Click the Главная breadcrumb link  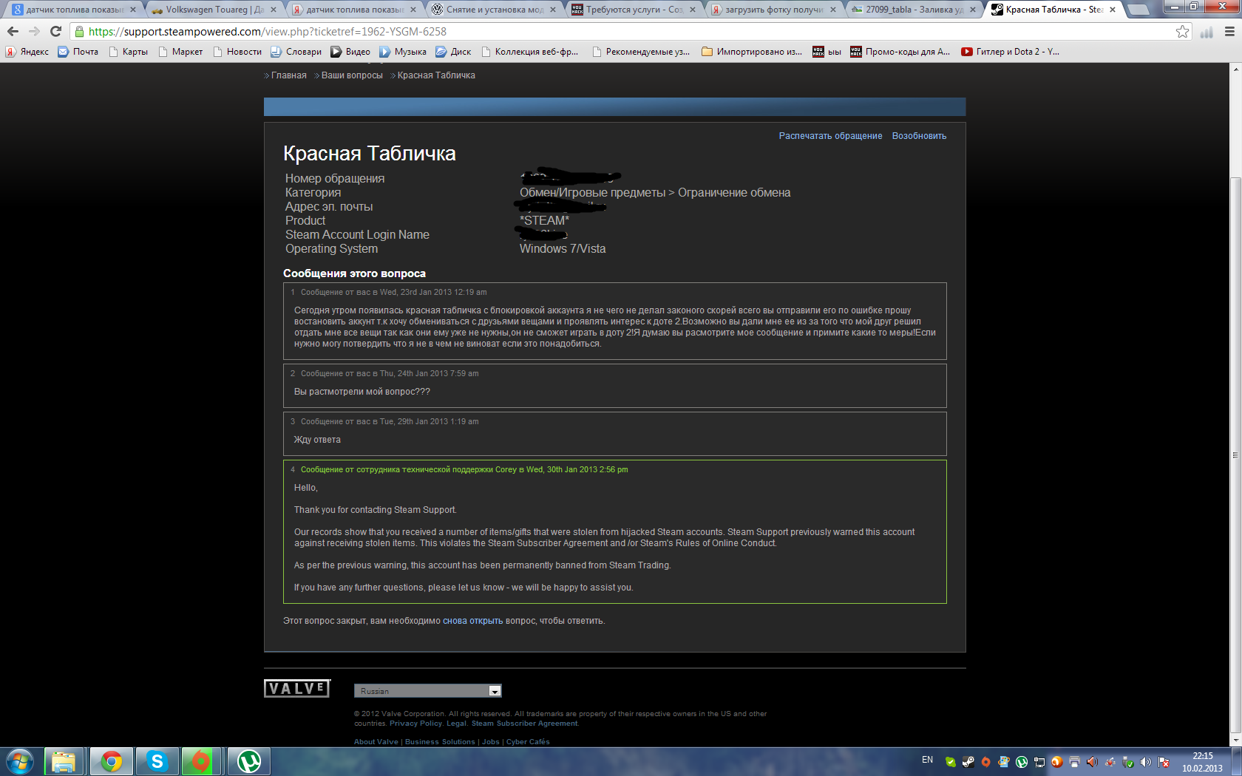click(288, 75)
